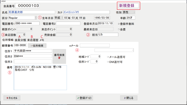Click the 新規登録 status label
Image resolution: width=187 pixels, height=105 pixels.
click(x=129, y=6)
